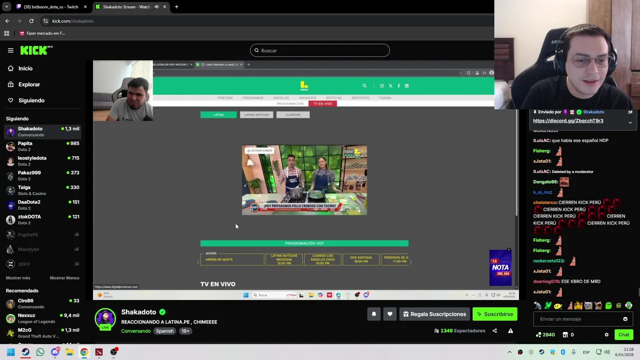Image resolution: width=640 pixels, height=360 pixels.
Task: Open offline Mandylet channel
Action: pos(42,249)
